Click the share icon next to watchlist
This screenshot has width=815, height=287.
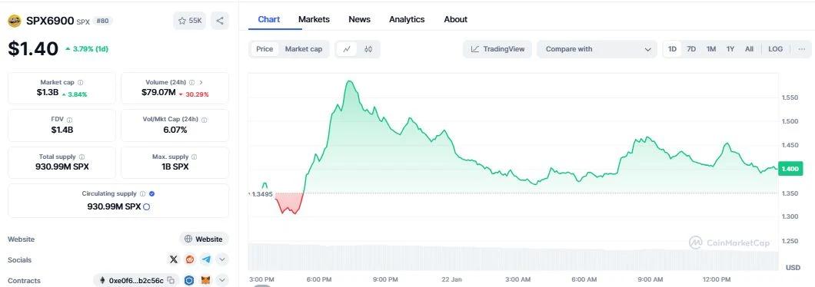tap(220, 21)
